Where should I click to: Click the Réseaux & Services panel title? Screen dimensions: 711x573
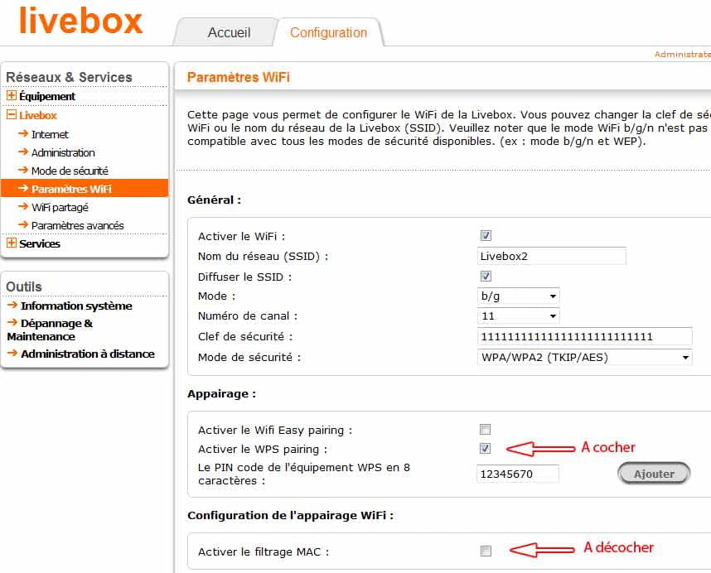click(69, 77)
